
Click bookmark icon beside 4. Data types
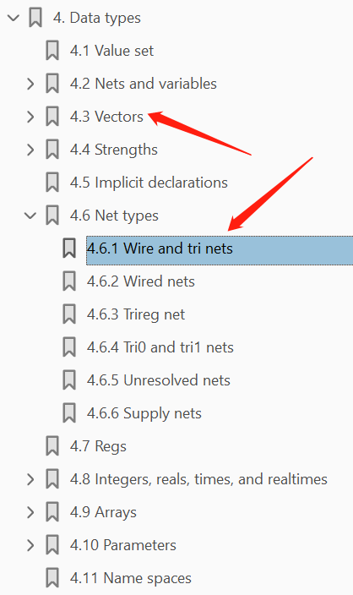35,18
